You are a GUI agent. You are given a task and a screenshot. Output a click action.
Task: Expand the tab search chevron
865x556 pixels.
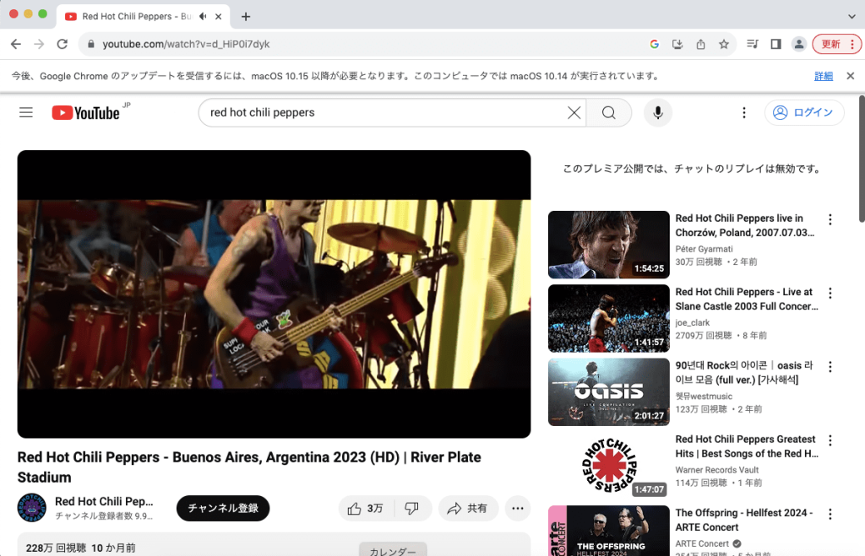click(x=851, y=17)
